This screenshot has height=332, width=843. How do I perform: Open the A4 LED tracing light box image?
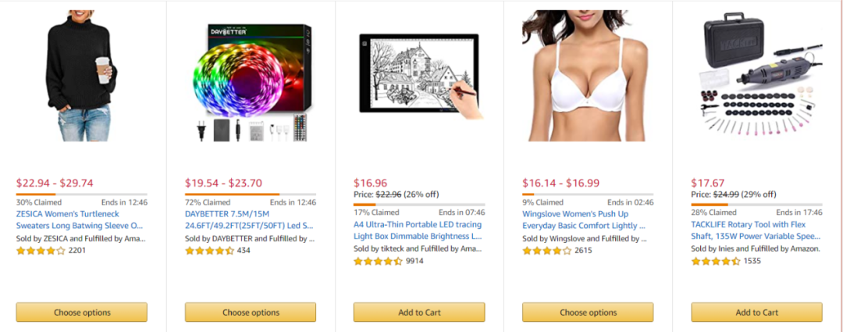[x=419, y=76]
